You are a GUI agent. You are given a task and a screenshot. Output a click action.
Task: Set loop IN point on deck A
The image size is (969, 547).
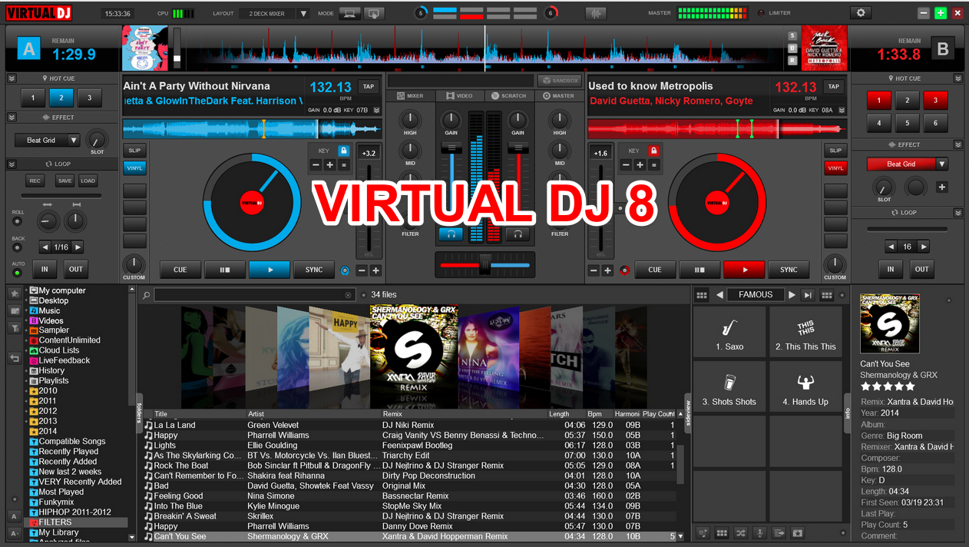click(x=45, y=269)
